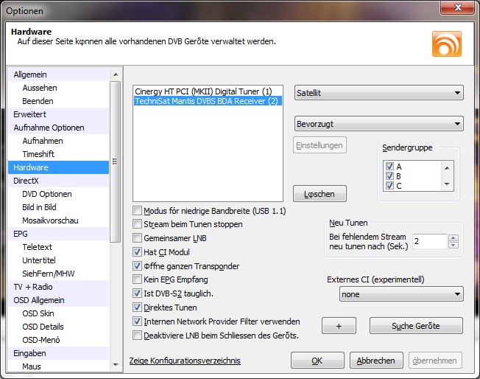Open the Aussehen settings page
The image size is (480, 379).
click(x=58, y=88)
